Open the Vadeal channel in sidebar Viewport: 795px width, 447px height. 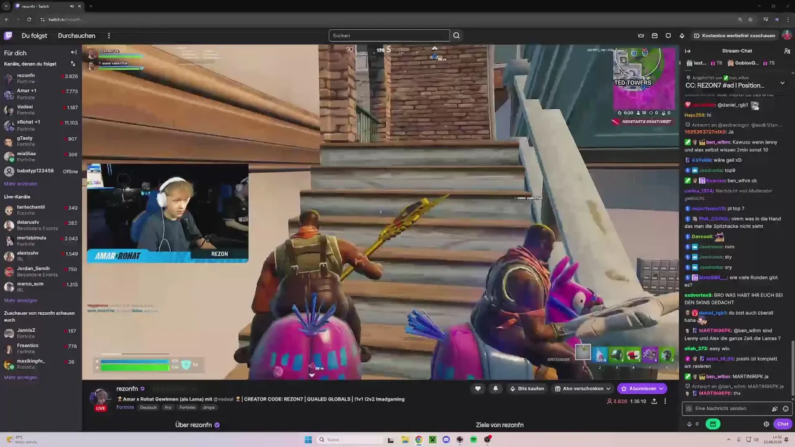click(x=41, y=110)
